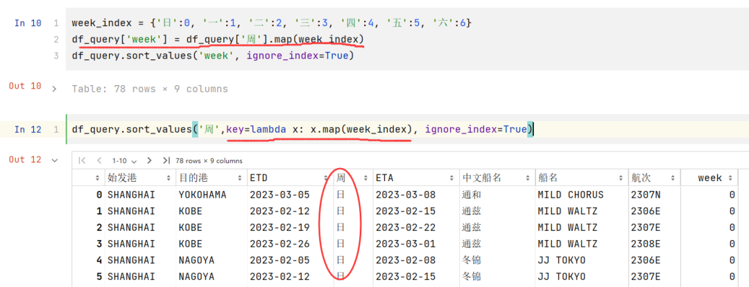The image size is (749, 287).
Task: Click the 2308E voyage cell
Action: (x=646, y=244)
